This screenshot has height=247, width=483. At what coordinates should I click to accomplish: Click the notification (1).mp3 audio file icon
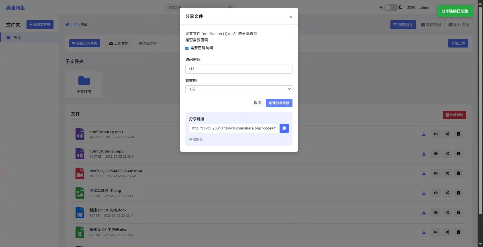click(x=80, y=134)
